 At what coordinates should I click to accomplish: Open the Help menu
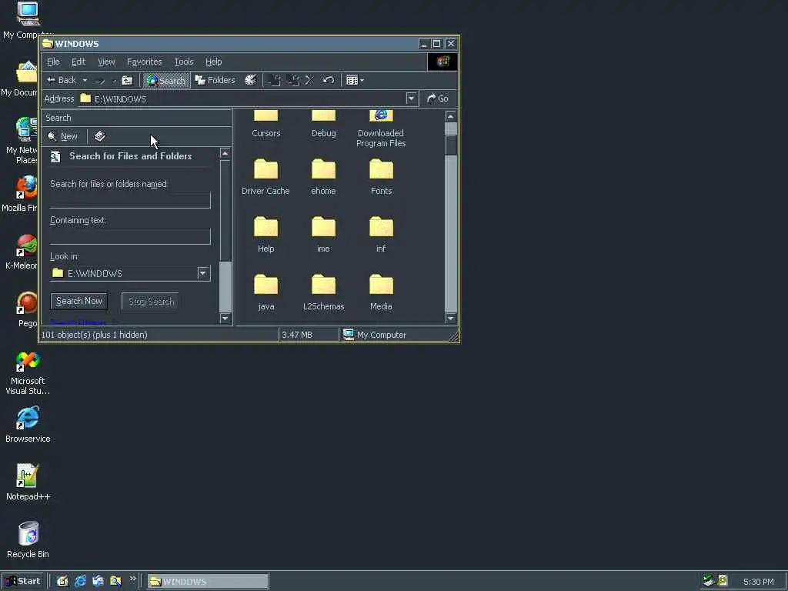(x=214, y=62)
